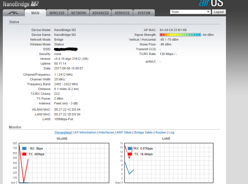The width and height of the screenshot is (248, 184).
Task: Click the WLAN0 red TX legend swatch
Action: (x=24, y=154)
